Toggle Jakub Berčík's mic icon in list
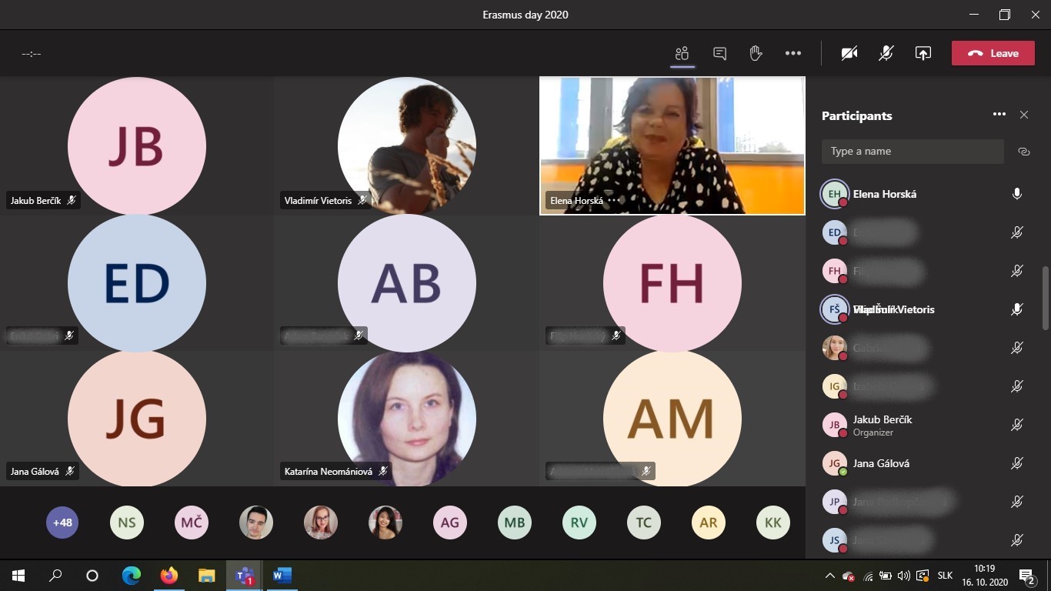This screenshot has width=1051, height=591. 1016,425
